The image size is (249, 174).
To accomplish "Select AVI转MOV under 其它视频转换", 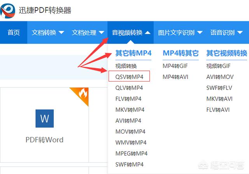I will coord(220,77).
